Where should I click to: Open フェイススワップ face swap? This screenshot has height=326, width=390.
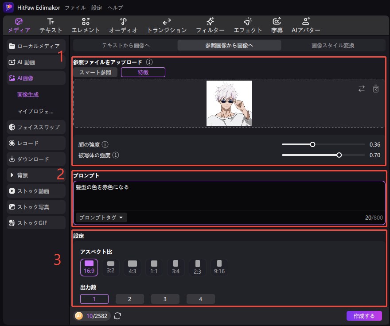tap(36, 127)
